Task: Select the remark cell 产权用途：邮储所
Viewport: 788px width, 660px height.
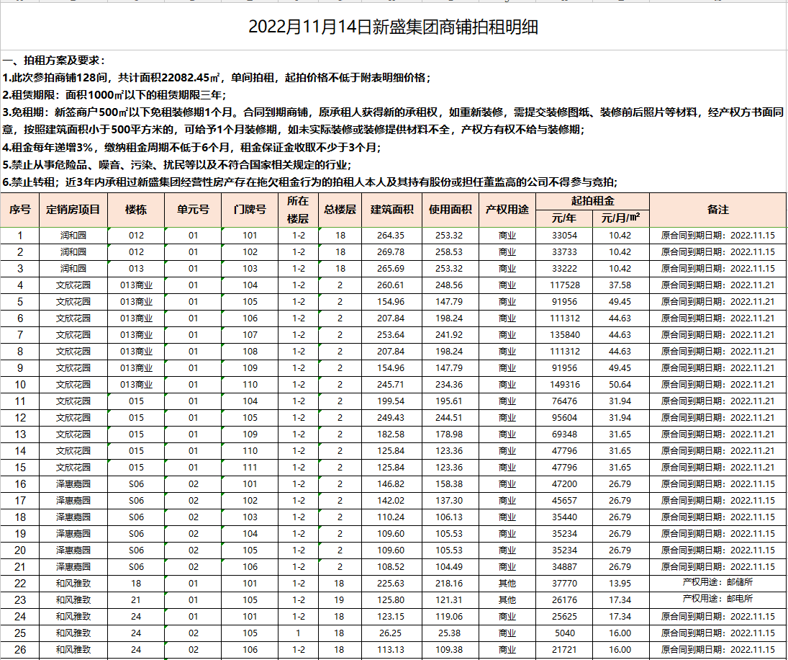Action: coord(717,583)
